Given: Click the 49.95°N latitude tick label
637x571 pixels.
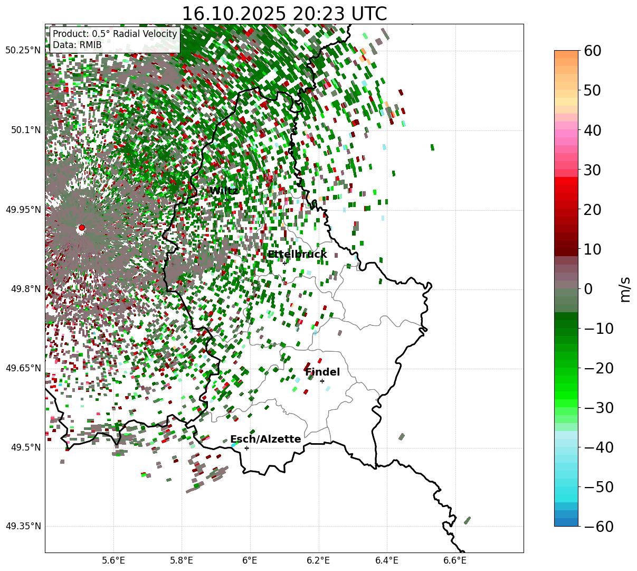Looking at the screenshot, I should pyautogui.click(x=23, y=210).
